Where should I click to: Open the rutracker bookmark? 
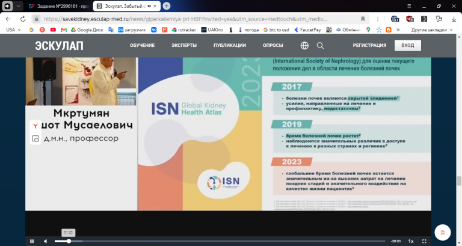(184, 29)
